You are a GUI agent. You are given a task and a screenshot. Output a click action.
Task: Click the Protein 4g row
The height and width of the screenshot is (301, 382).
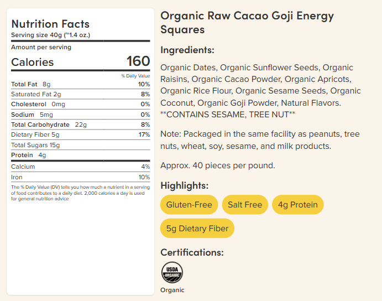point(80,155)
